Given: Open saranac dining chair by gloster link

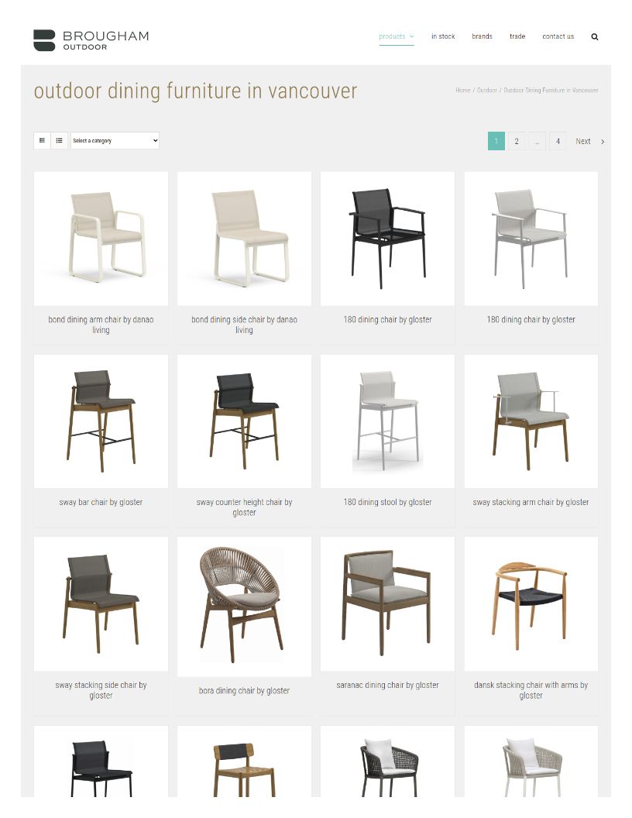Looking at the screenshot, I should click(x=387, y=685).
